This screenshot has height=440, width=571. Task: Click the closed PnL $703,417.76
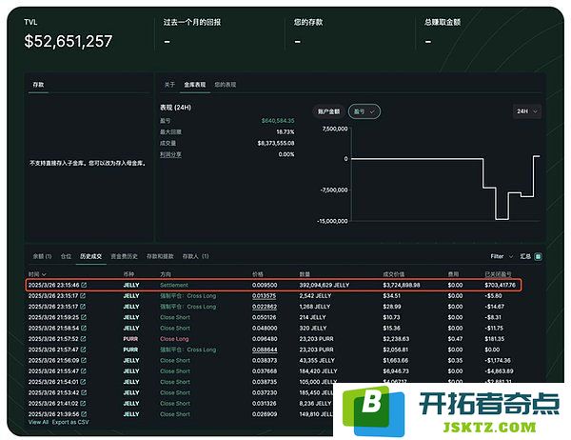(x=500, y=285)
